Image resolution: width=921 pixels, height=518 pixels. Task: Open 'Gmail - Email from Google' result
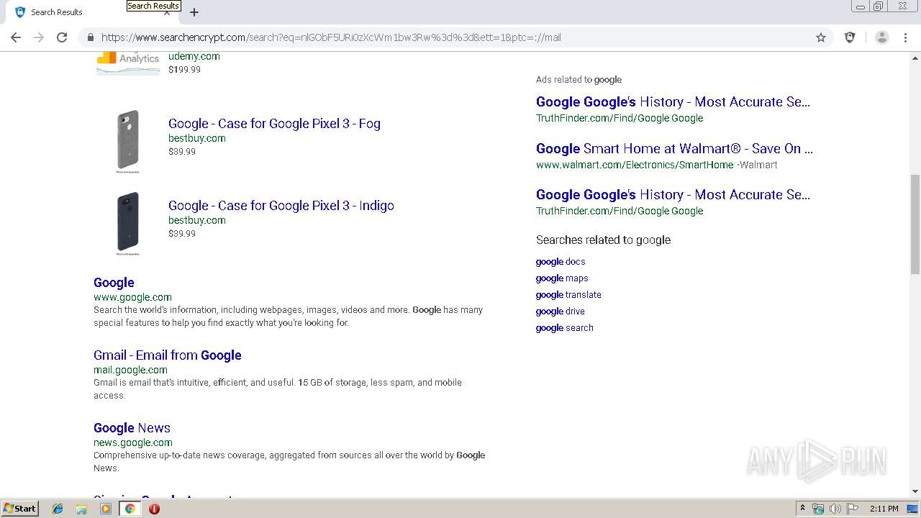click(168, 355)
